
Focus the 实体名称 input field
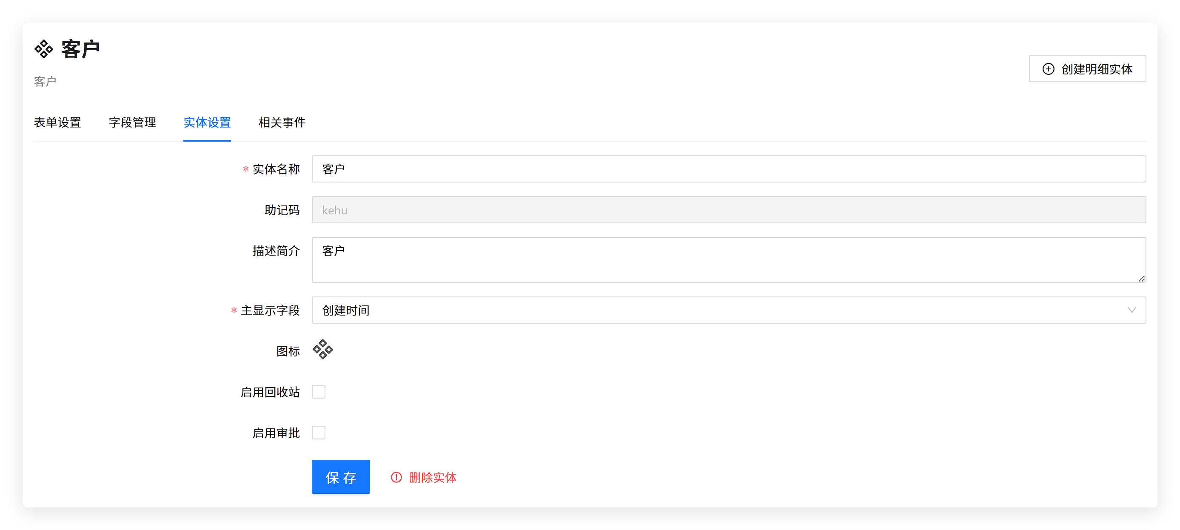[x=728, y=169]
